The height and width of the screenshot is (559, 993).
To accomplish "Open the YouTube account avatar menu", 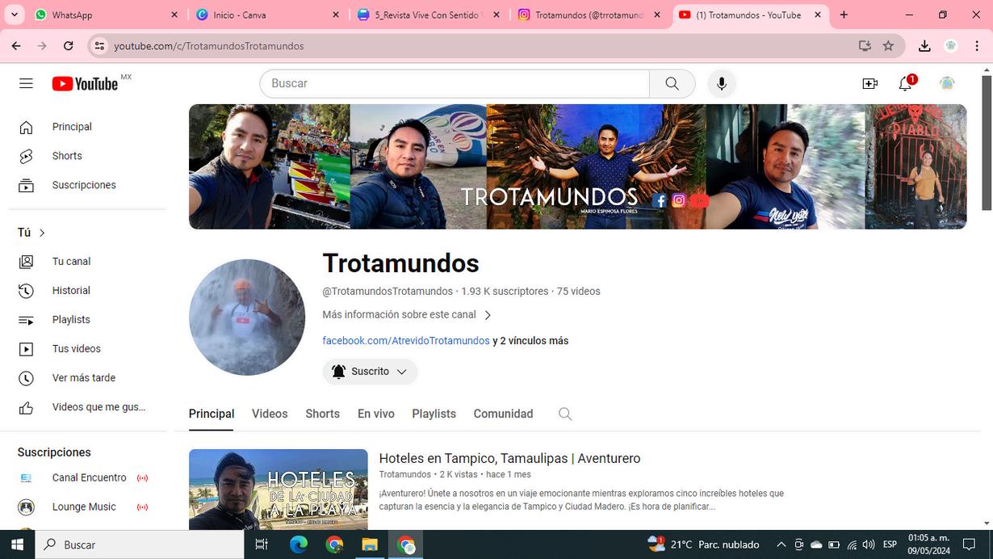I will point(947,83).
